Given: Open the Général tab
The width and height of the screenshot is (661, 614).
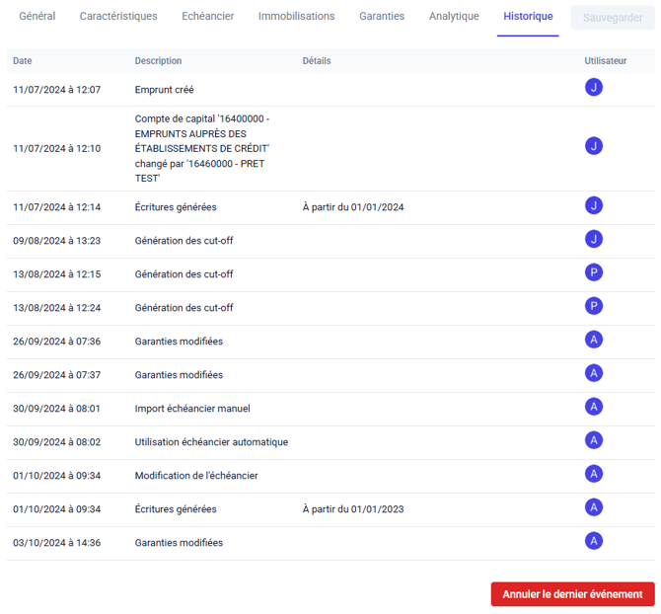Looking at the screenshot, I should pyautogui.click(x=37, y=17).
